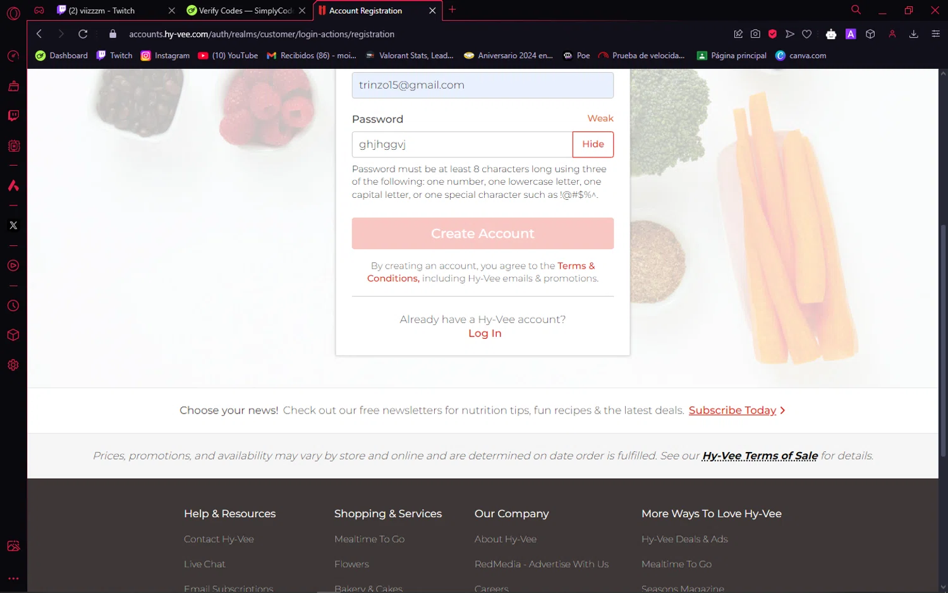The width and height of the screenshot is (948, 593).
Task: Open the My Flow send icon
Action: pyautogui.click(x=789, y=34)
